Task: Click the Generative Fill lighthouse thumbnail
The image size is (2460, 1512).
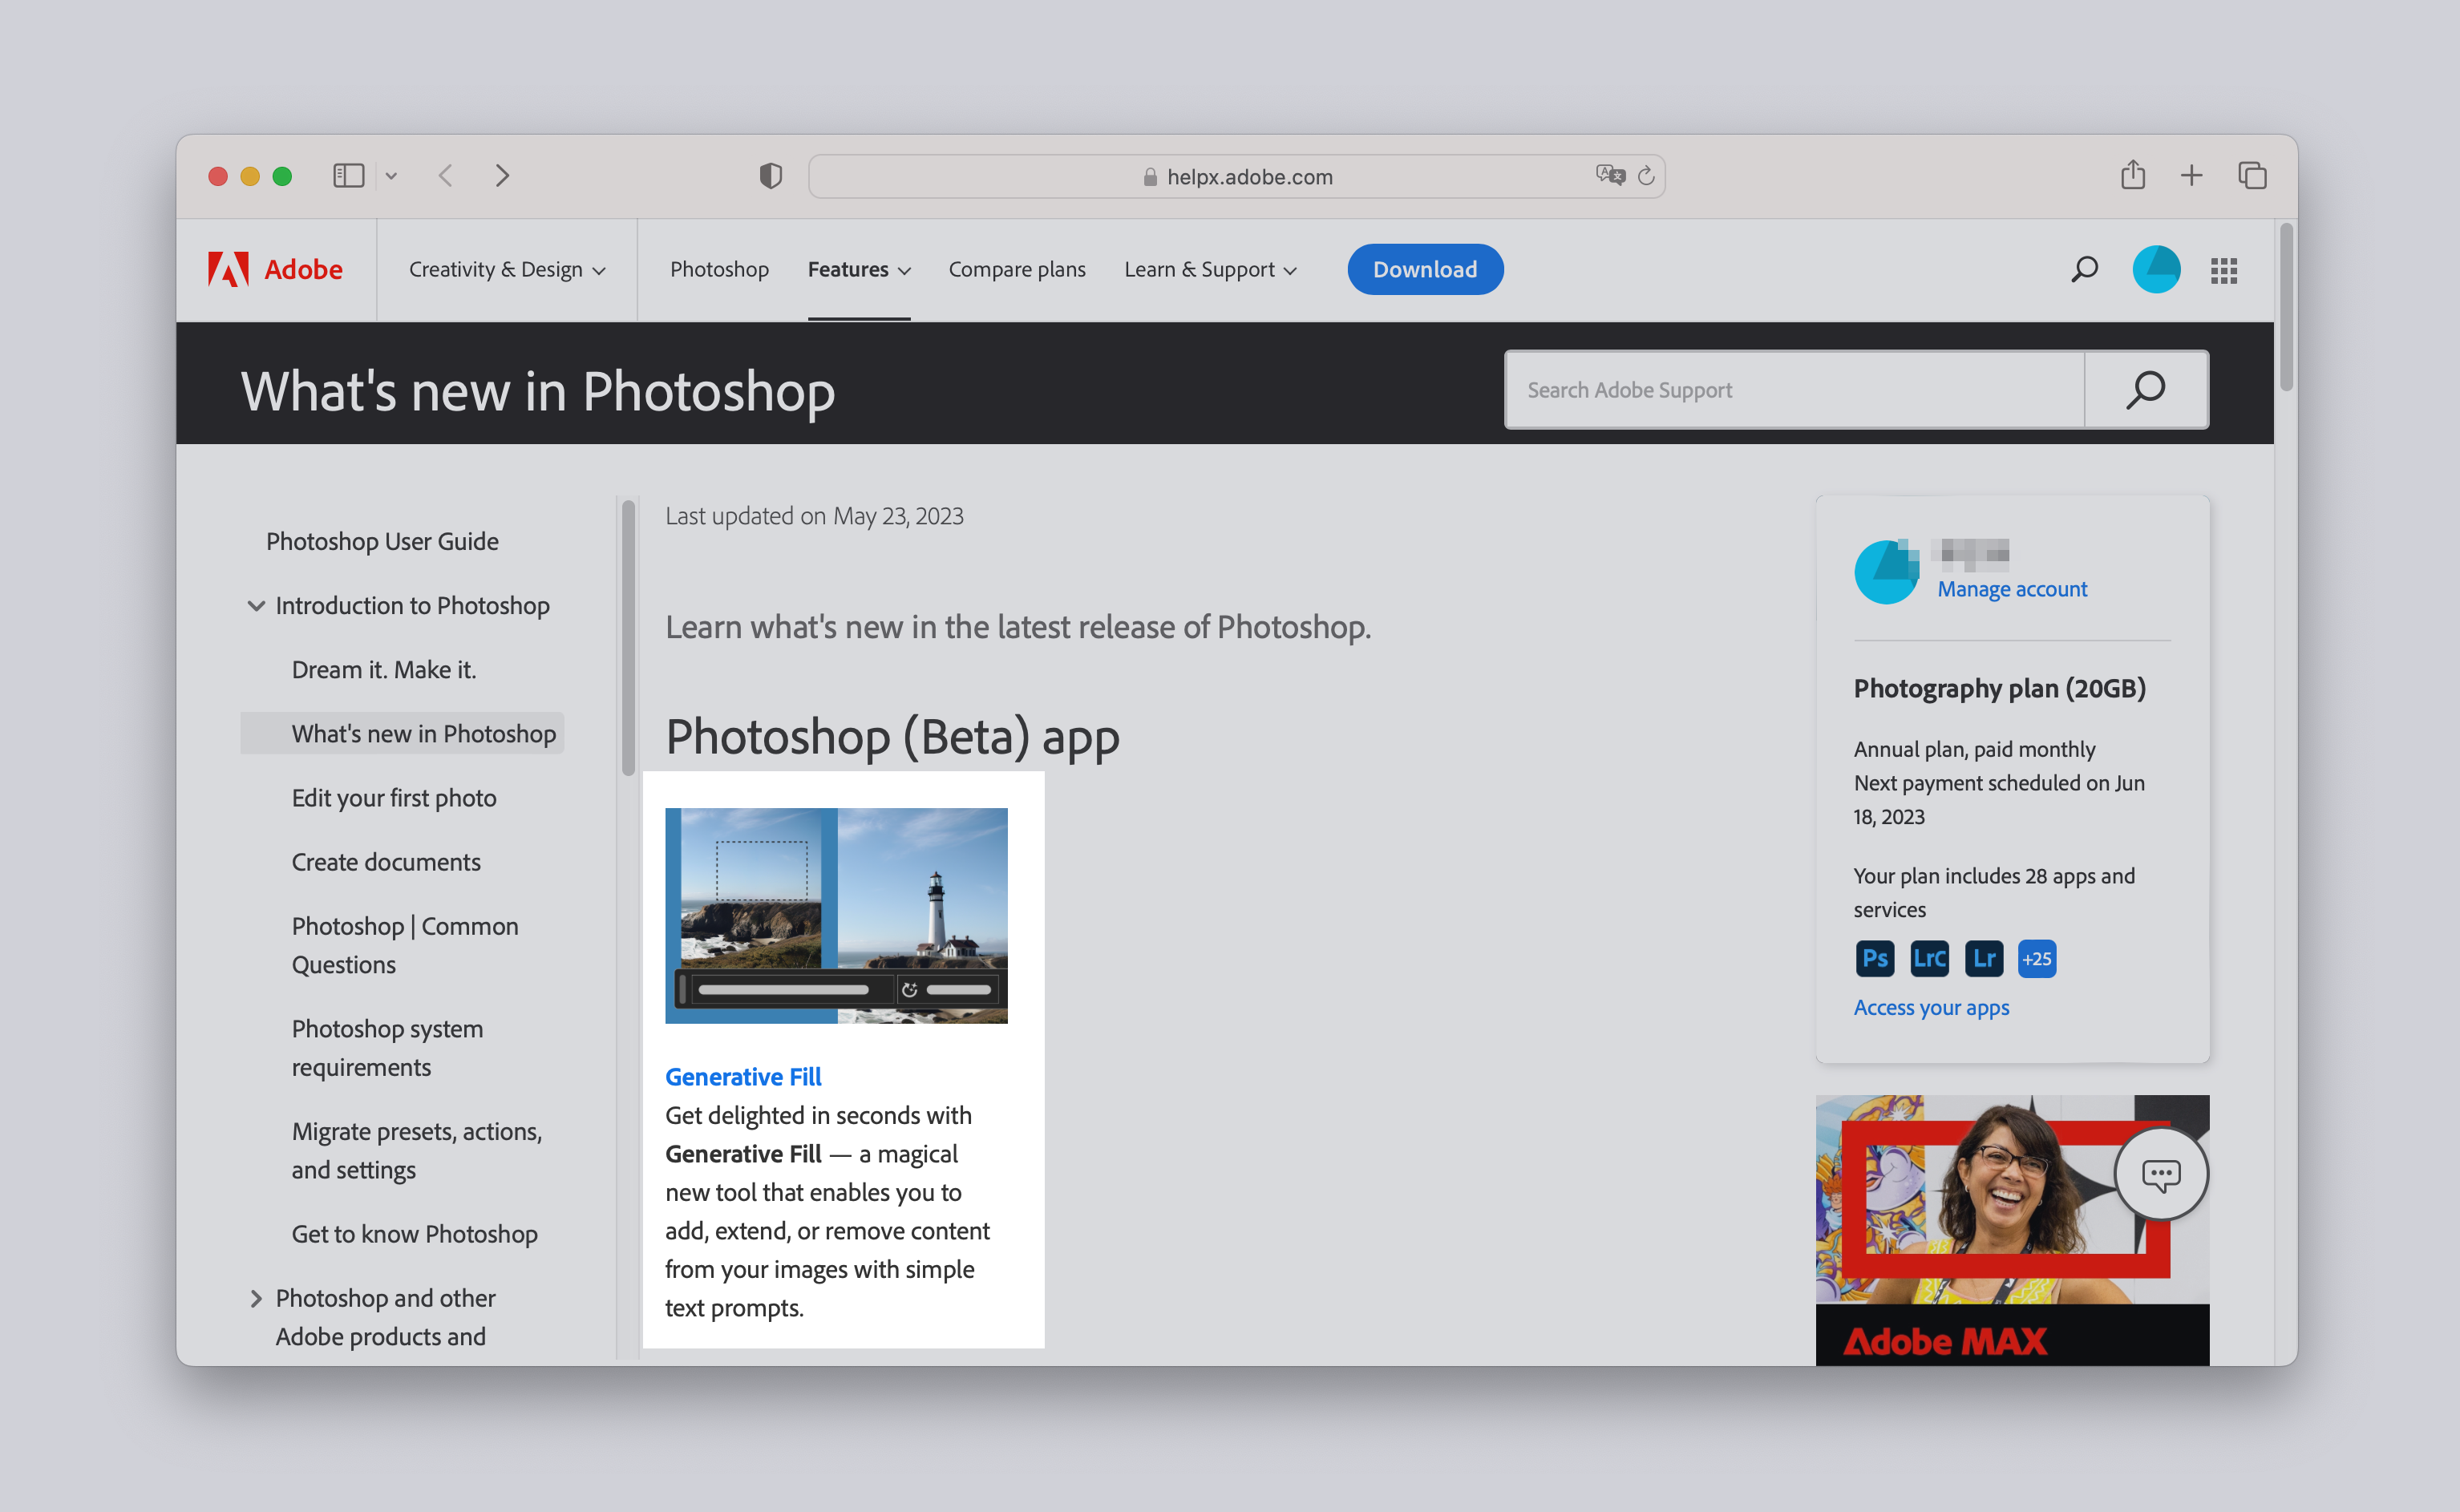Action: (836, 915)
